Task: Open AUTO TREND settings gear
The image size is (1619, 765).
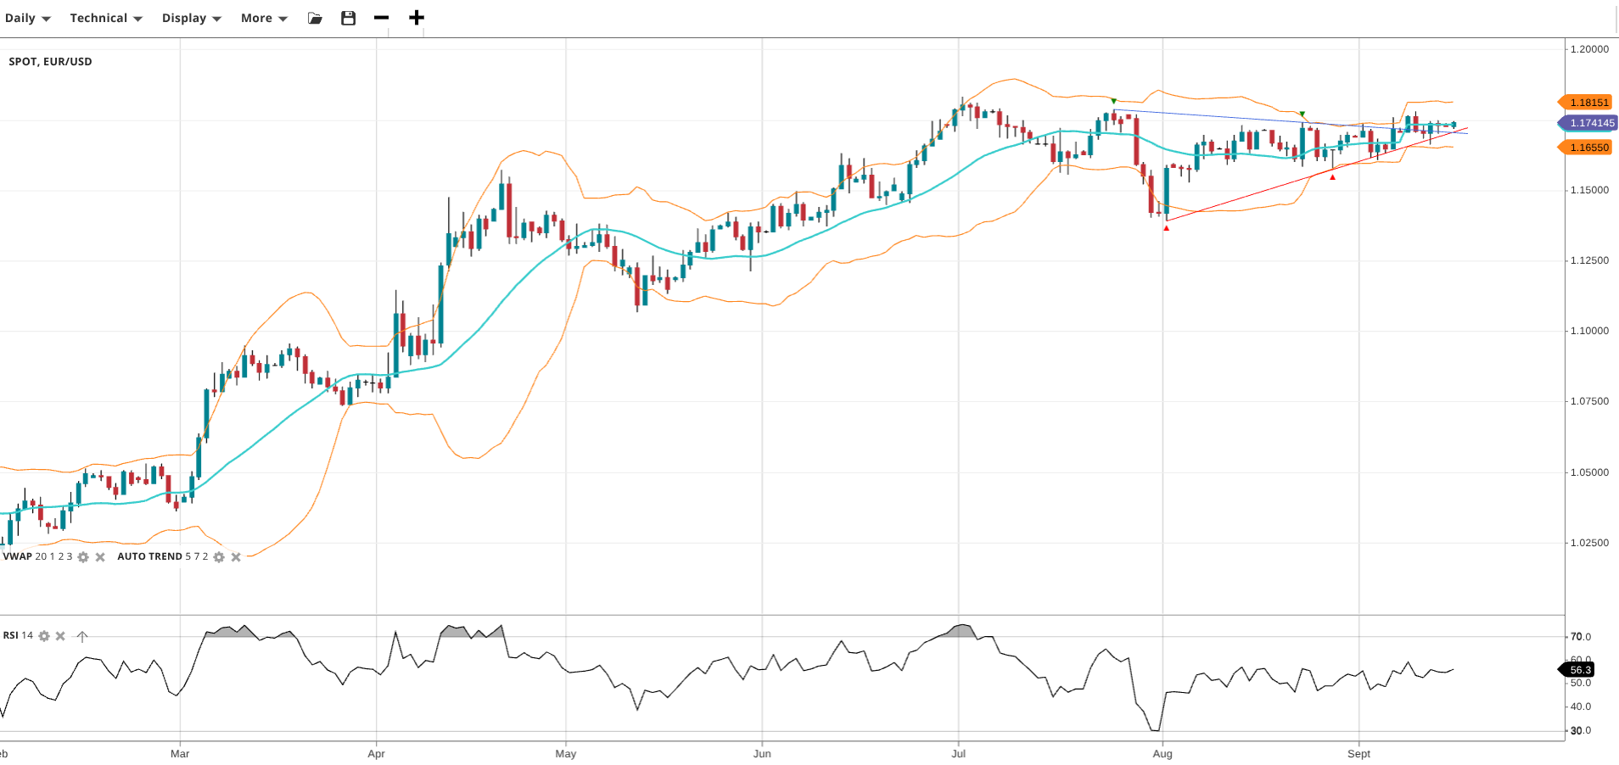Action: click(x=219, y=557)
